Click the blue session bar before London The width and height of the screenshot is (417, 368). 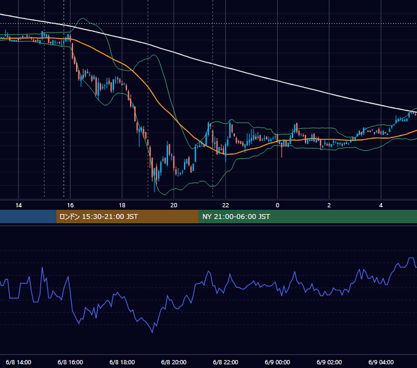(28, 217)
